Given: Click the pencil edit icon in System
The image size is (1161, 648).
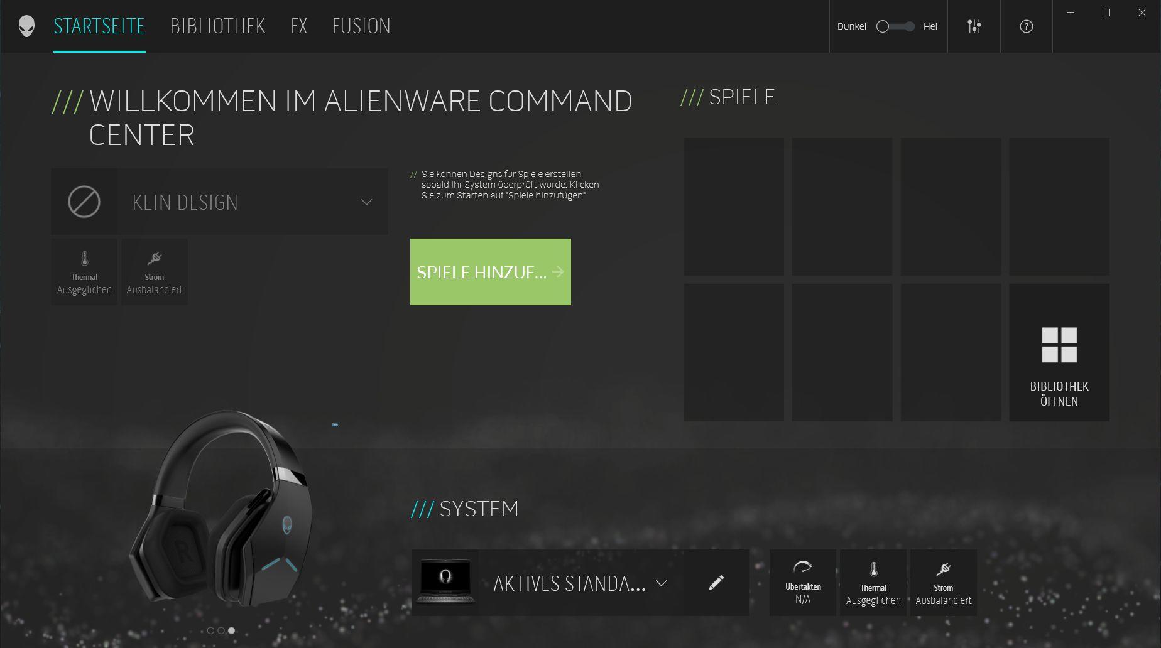Looking at the screenshot, I should [x=716, y=583].
